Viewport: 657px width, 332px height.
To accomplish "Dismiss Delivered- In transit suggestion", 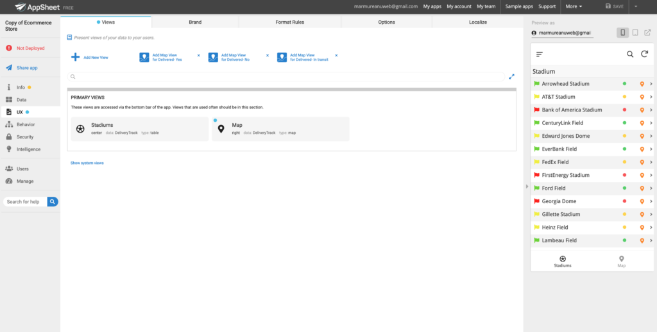I will tap(336, 55).
